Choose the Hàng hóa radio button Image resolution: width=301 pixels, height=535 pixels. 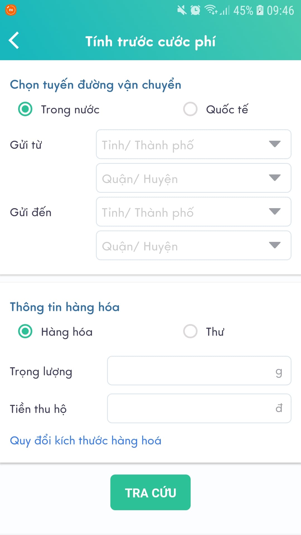(x=25, y=331)
